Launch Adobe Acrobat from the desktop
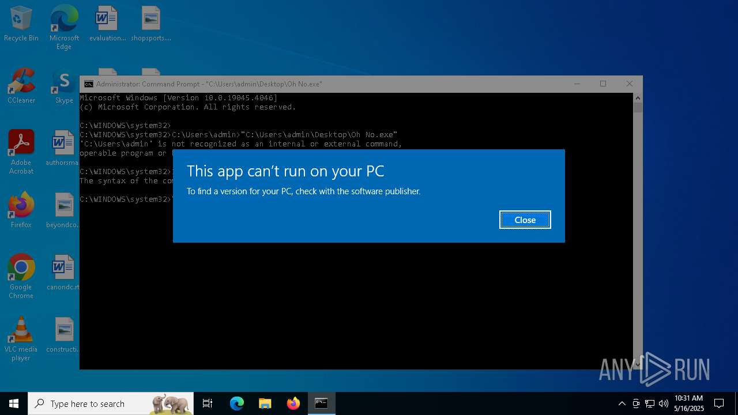This screenshot has height=415, width=738. 21,152
